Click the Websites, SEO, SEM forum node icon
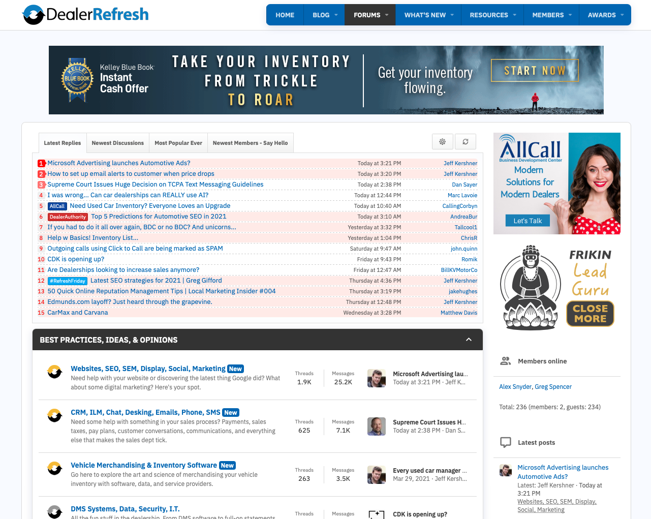The height and width of the screenshot is (519, 651). pos(54,372)
